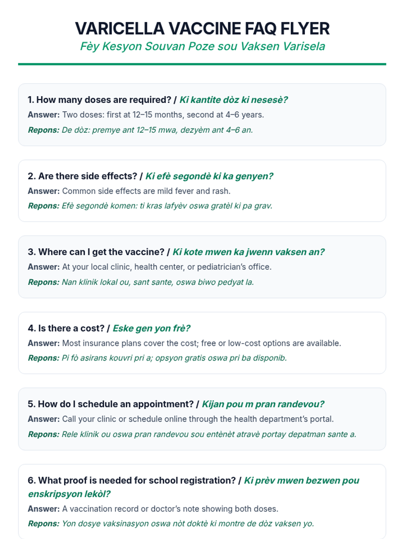Click the Creole answer starting "De dòz"
404x539 pixels.
click(140, 130)
